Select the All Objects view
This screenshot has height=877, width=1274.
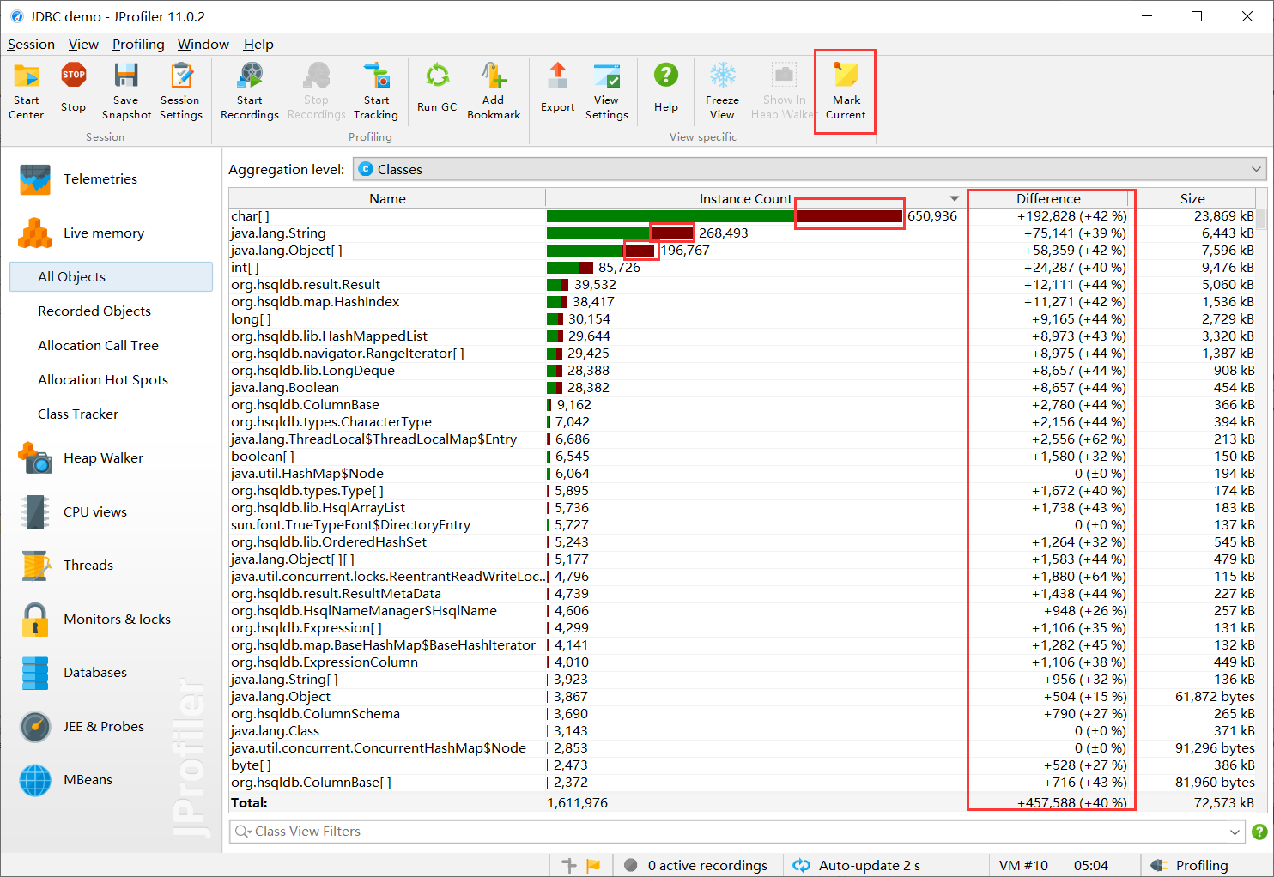(x=111, y=276)
